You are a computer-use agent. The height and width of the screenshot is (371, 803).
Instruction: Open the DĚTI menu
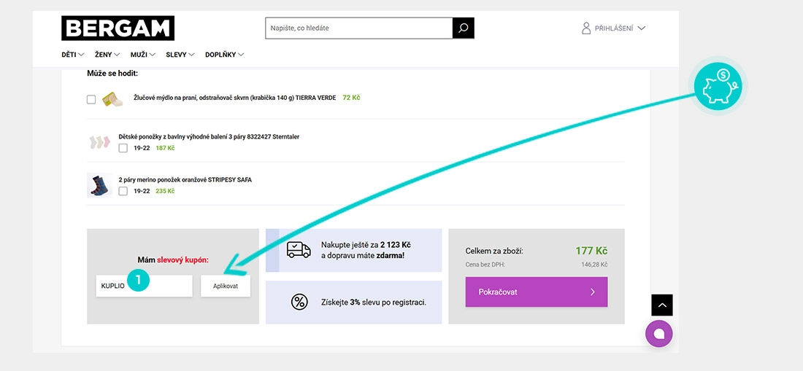73,55
